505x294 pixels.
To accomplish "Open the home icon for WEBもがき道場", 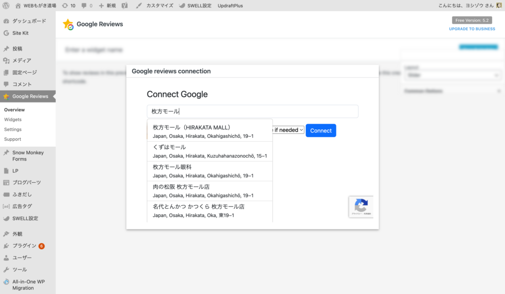I will (x=18, y=5).
